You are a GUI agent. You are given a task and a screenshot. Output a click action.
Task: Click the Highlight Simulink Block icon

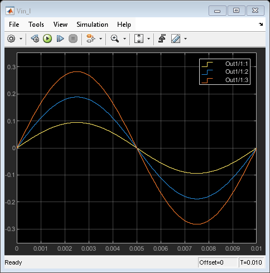(90, 39)
